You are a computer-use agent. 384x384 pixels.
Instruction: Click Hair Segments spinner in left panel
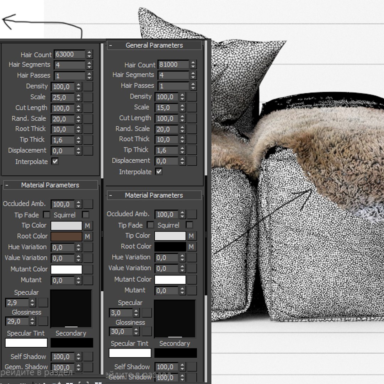tap(89, 65)
